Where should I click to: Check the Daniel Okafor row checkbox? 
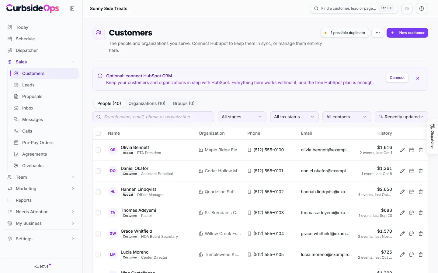point(98,171)
